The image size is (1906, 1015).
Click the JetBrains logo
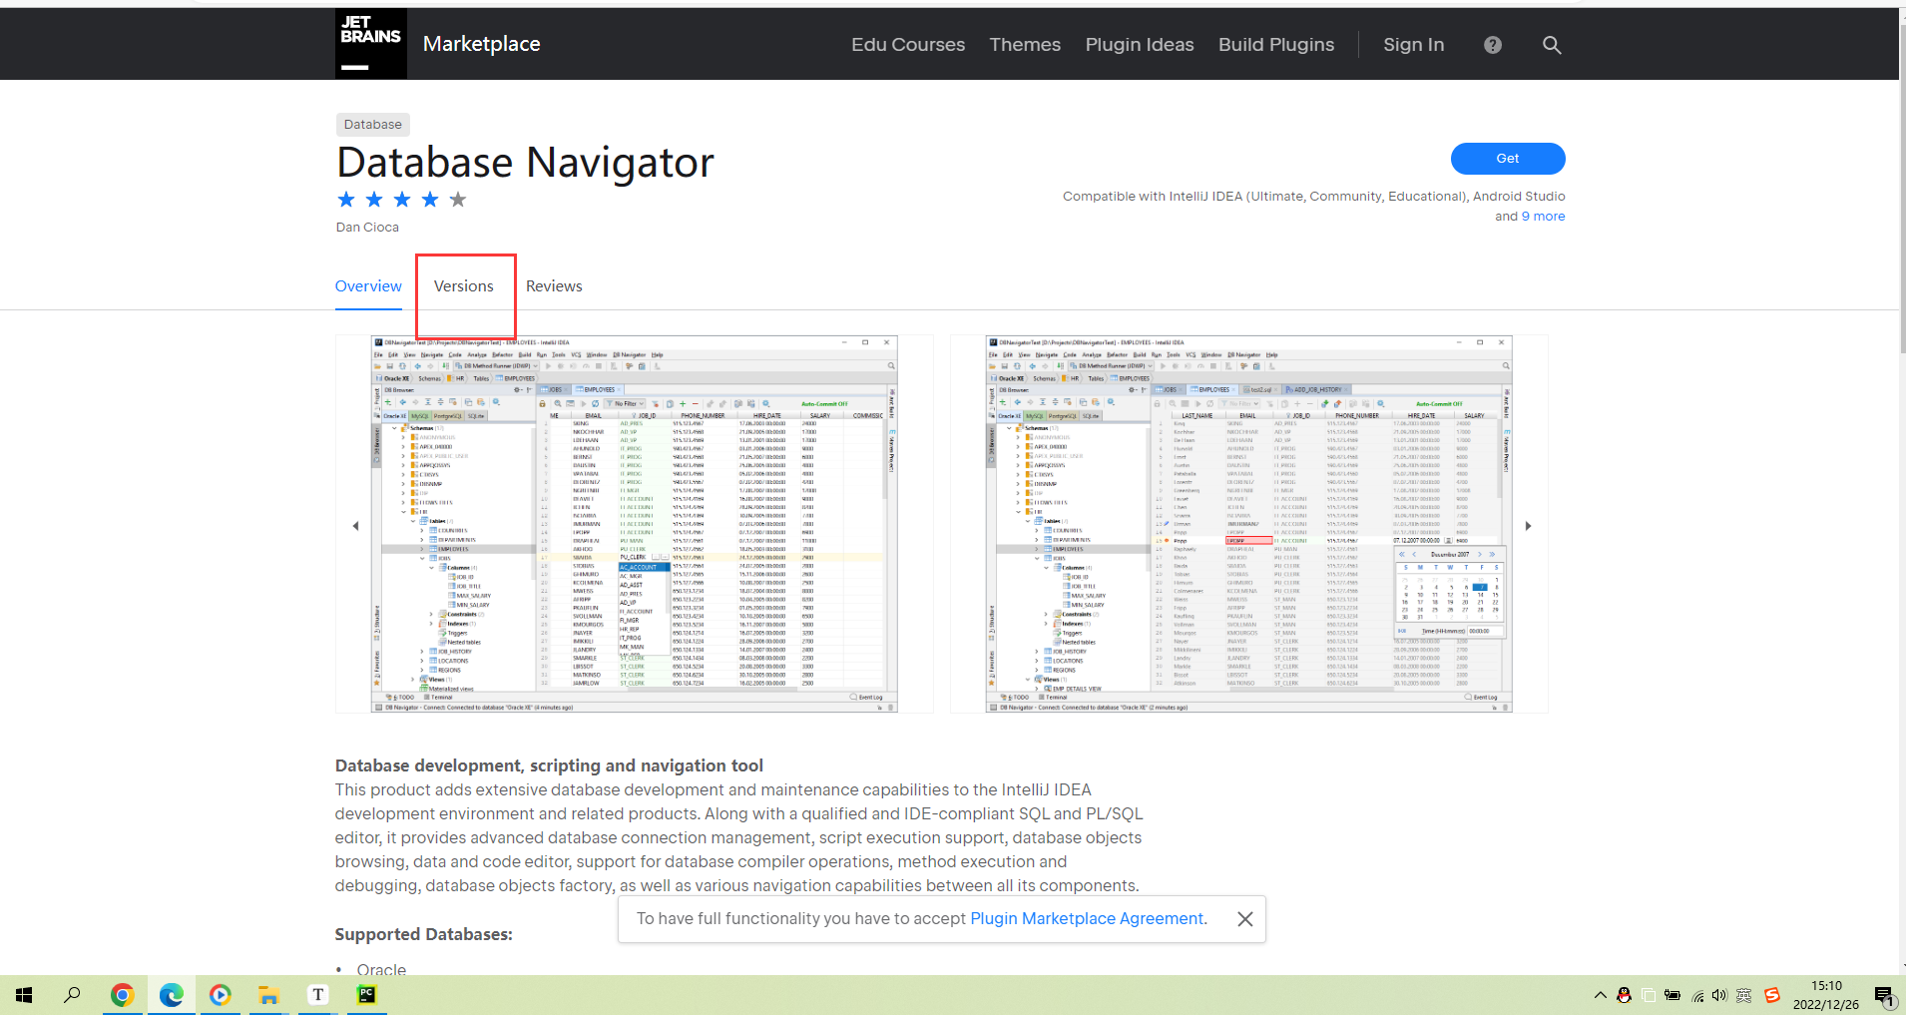pos(371,44)
